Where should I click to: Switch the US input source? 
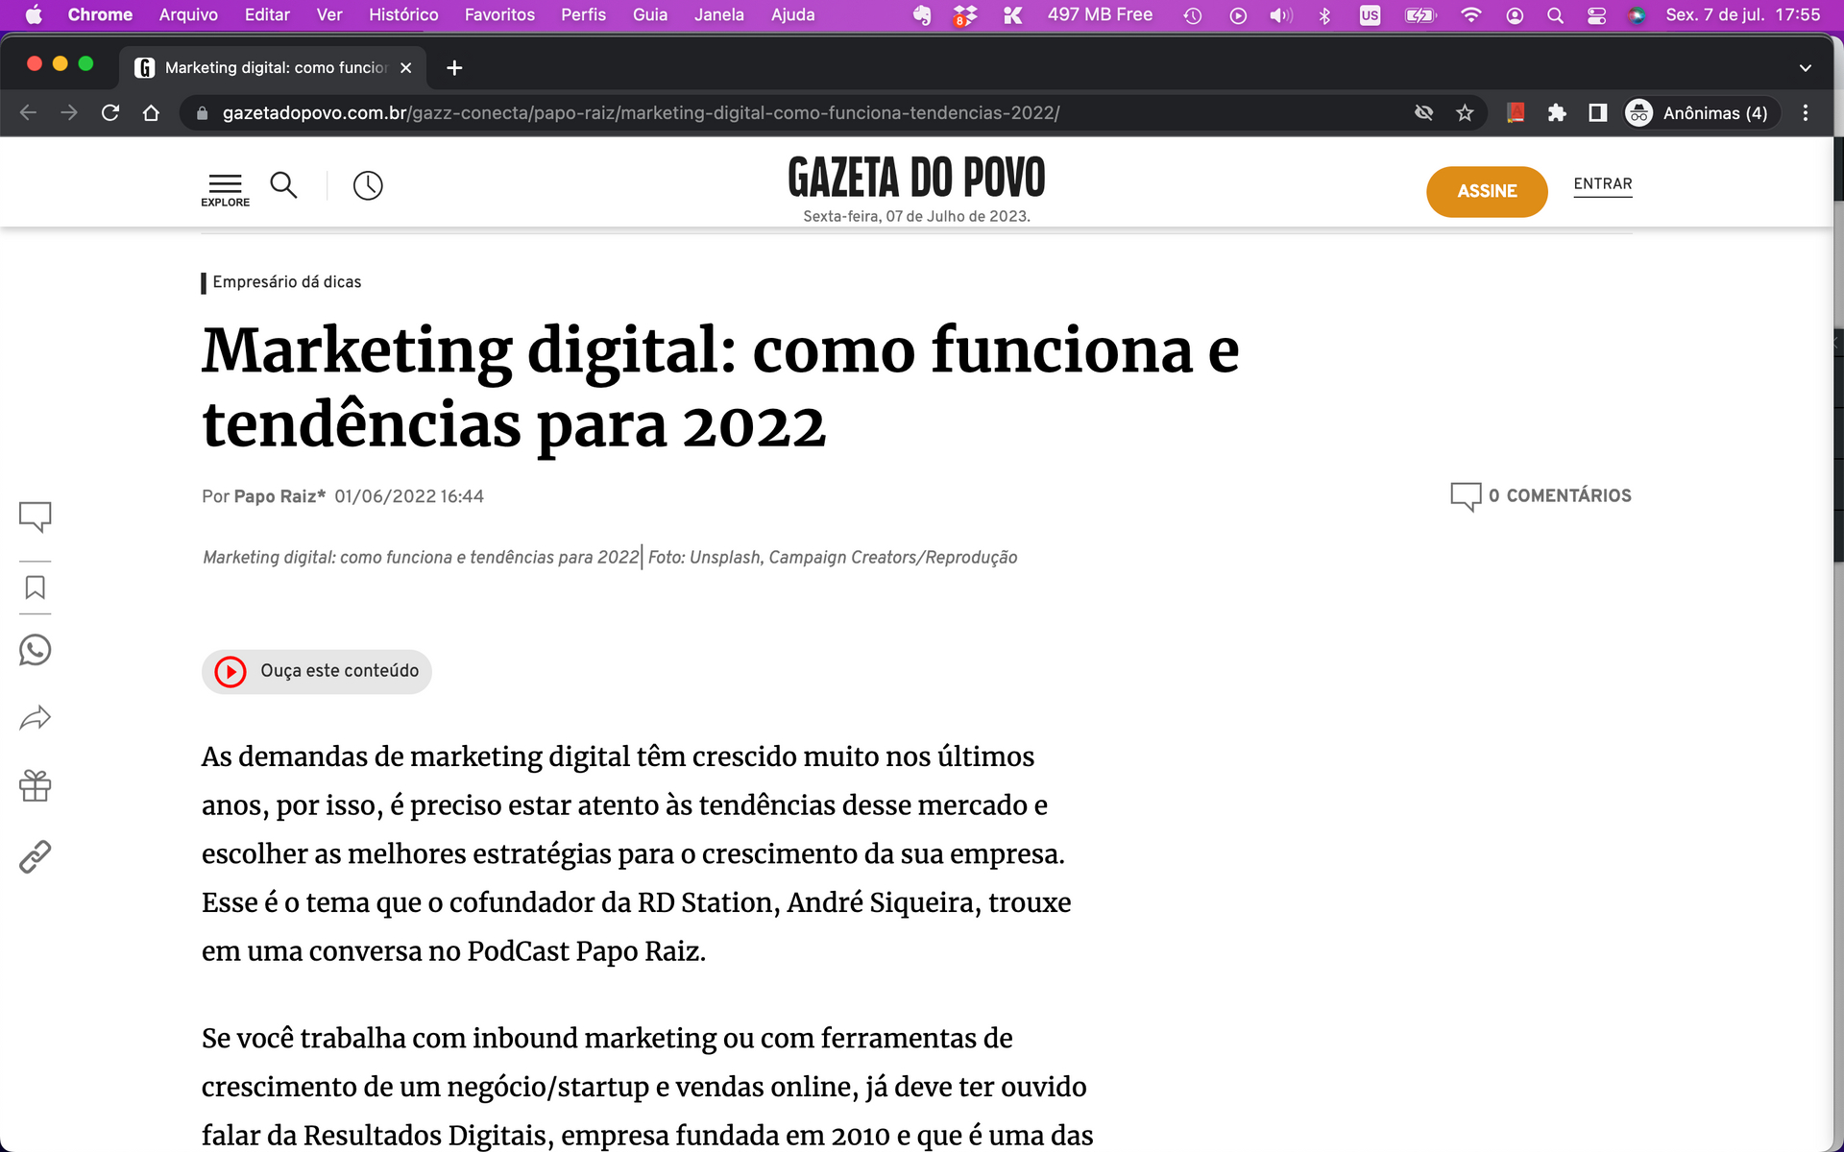1371,14
